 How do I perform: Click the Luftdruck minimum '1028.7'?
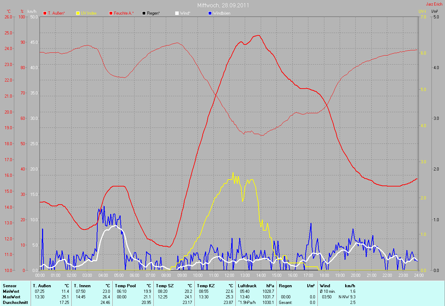pyautogui.click(x=268, y=291)
